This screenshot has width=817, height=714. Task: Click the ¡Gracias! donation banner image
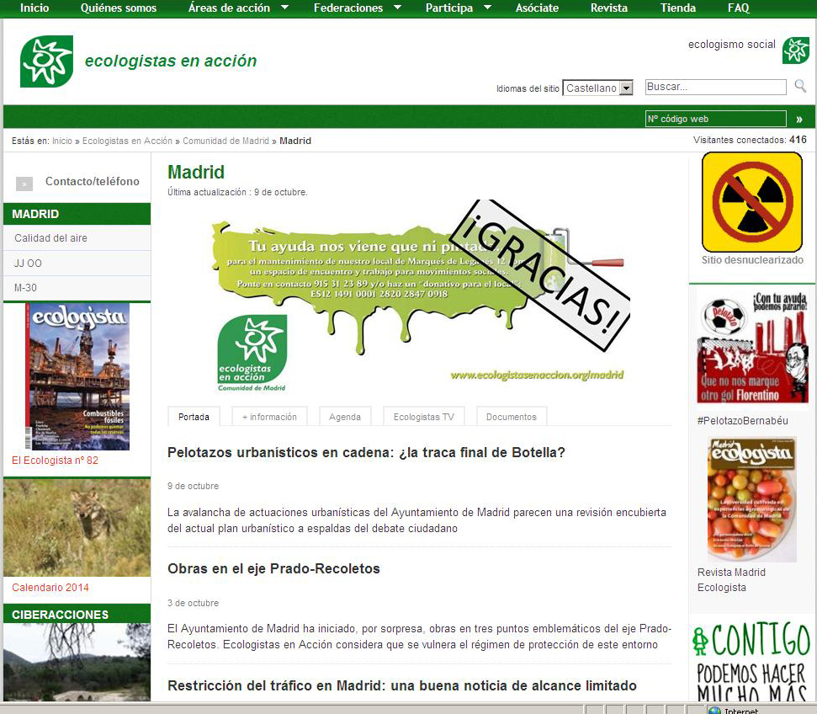pyautogui.click(x=420, y=296)
